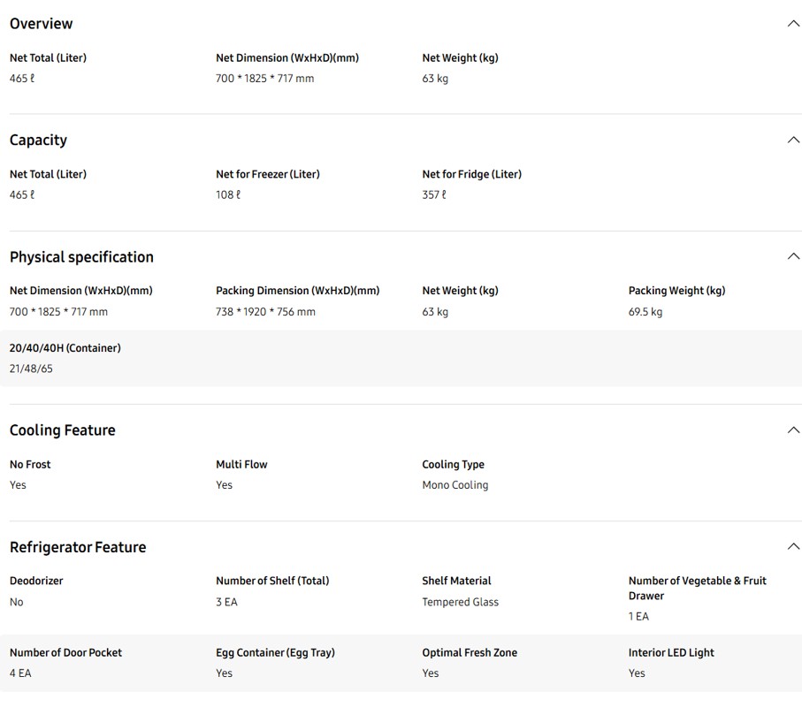Click the Packing Dimension (WxHxD)(mm) label

click(297, 291)
